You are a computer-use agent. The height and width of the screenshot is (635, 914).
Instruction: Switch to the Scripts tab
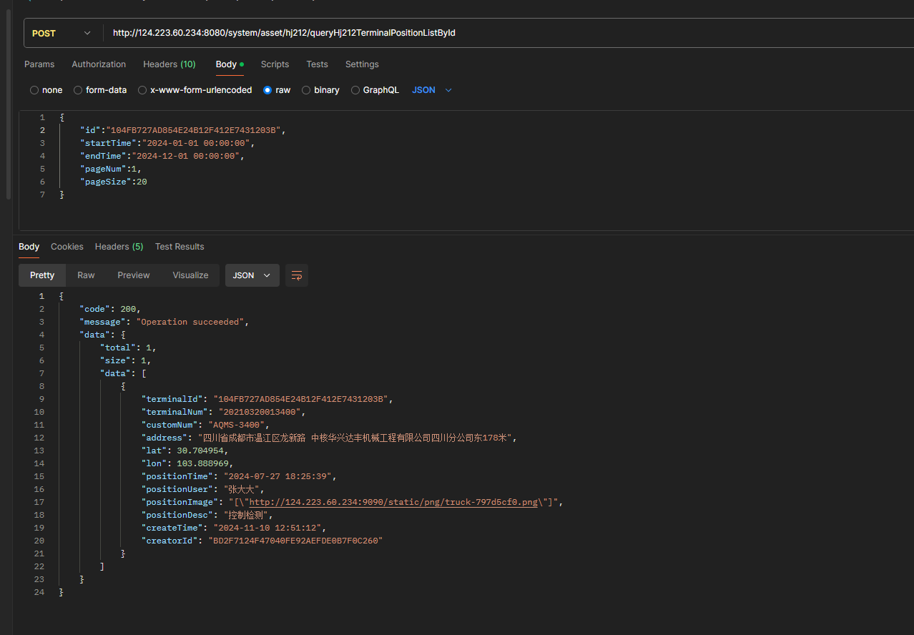point(275,64)
